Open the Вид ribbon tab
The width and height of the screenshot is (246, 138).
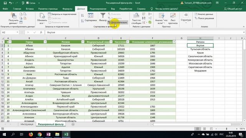pyautogui.click(x=113, y=9)
